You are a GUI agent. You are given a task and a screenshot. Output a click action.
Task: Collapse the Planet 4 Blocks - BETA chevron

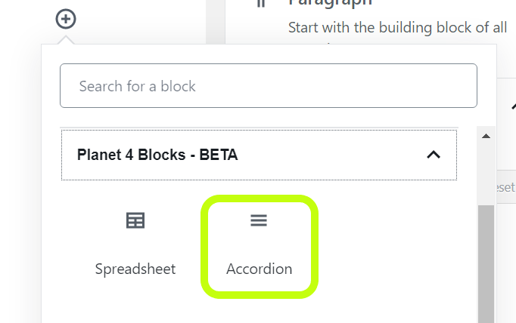pyautogui.click(x=434, y=155)
